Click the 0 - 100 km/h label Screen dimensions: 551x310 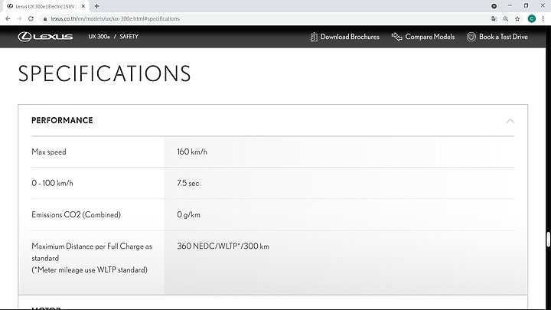pos(52,183)
